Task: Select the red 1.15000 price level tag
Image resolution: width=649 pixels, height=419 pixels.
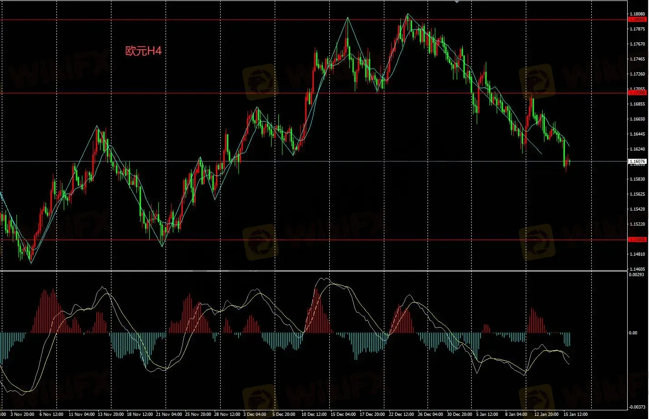Action: (x=636, y=239)
